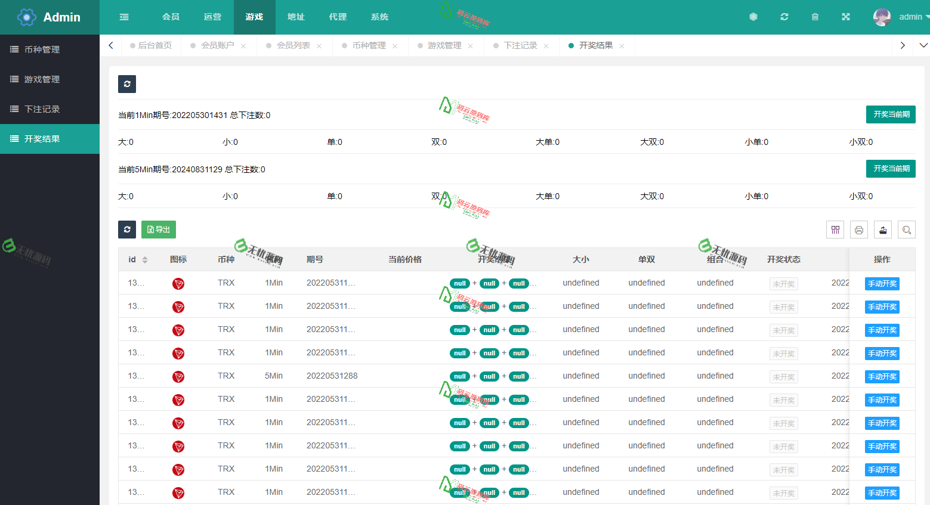Open table search using the magnifier icon
Image resolution: width=930 pixels, height=505 pixels.
(x=907, y=230)
